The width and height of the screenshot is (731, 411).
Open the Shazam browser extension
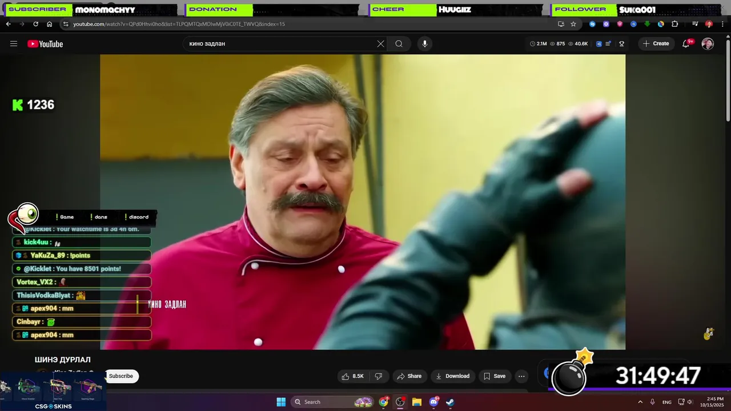[x=592, y=24]
